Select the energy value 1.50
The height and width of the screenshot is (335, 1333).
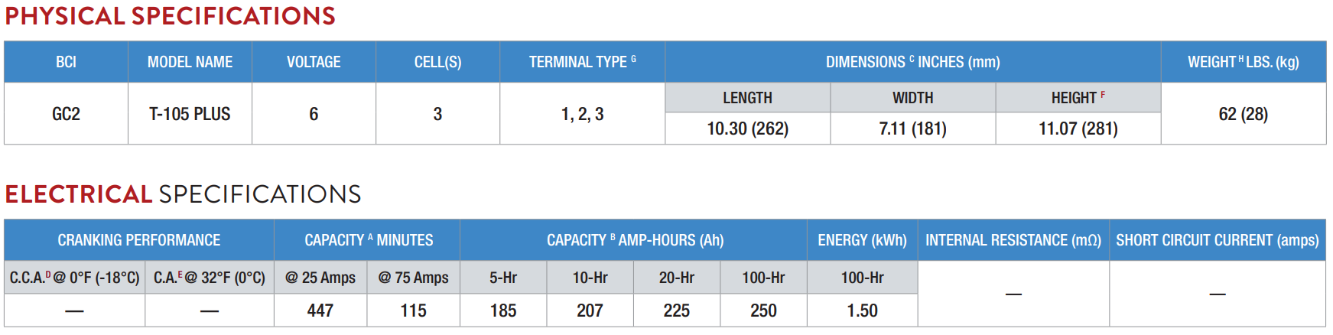coord(862,311)
